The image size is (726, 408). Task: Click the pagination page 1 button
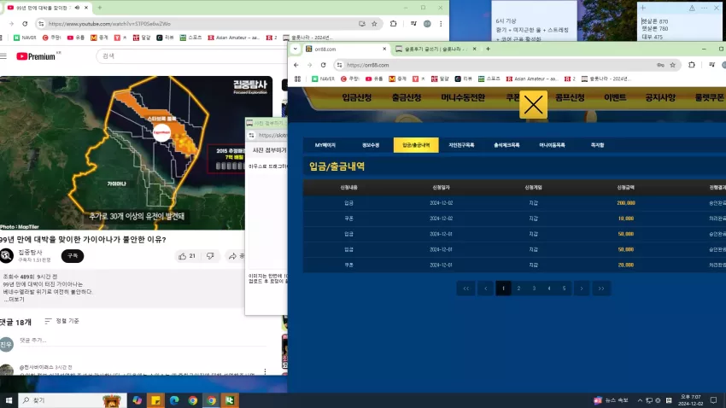pyautogui.click(x=503, y=289)
